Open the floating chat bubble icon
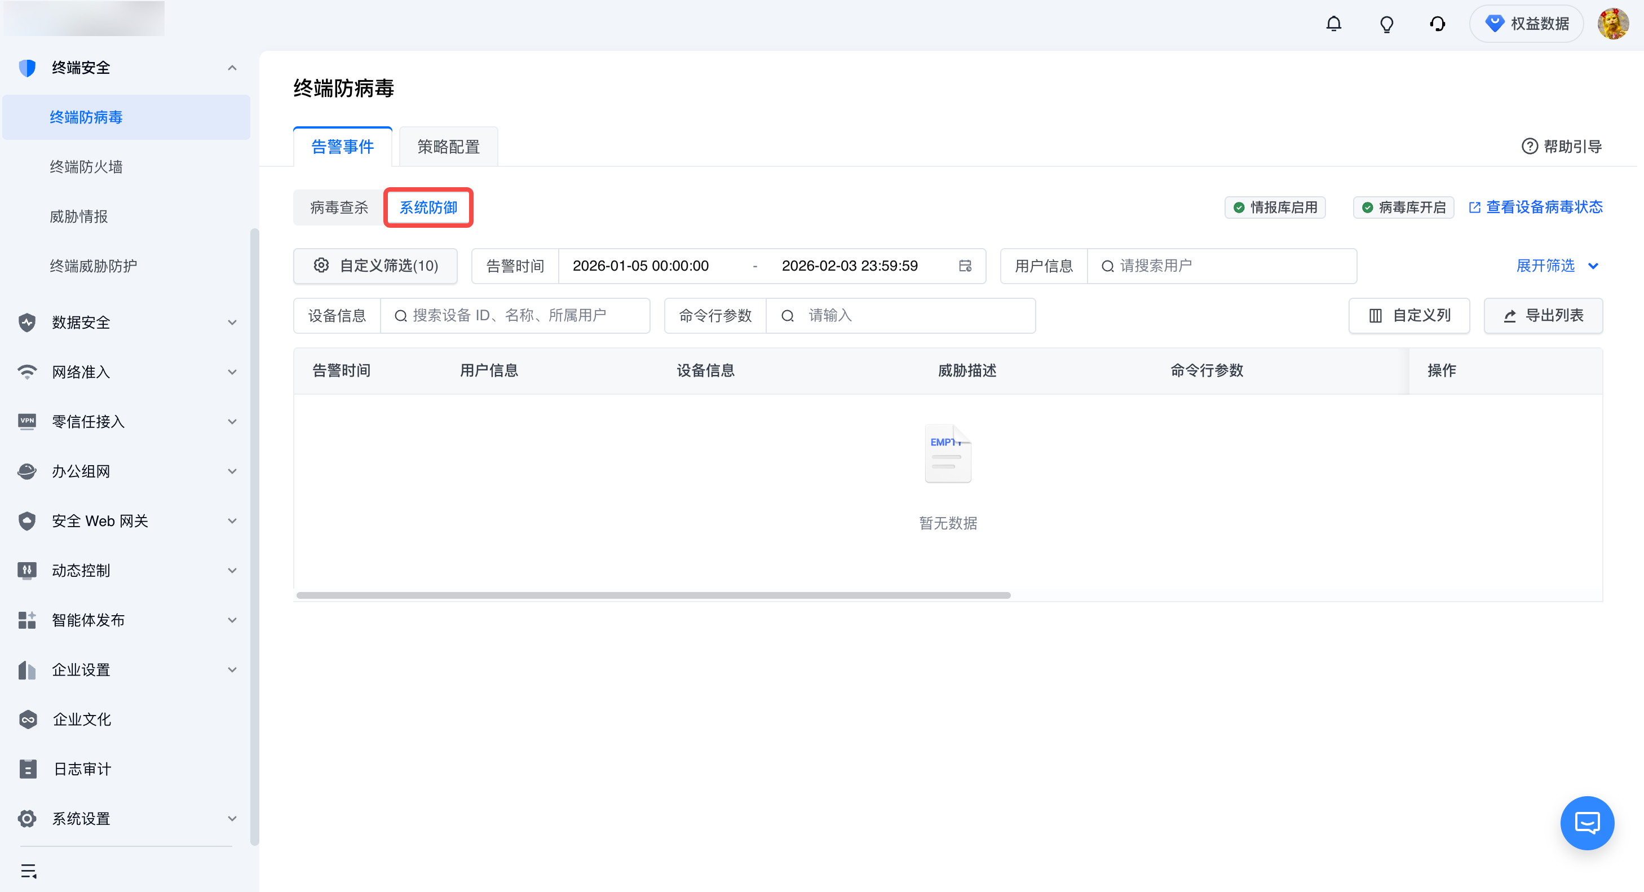This screenshot has height=892, width=1644. coord(1586,823)
